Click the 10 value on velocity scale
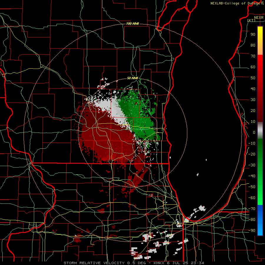This screenshot has height=265, width=265. pos(253,122)
